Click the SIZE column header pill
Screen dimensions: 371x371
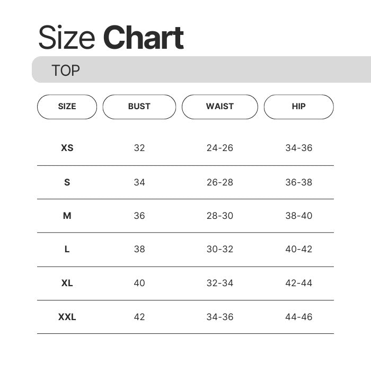pos(67,107)
